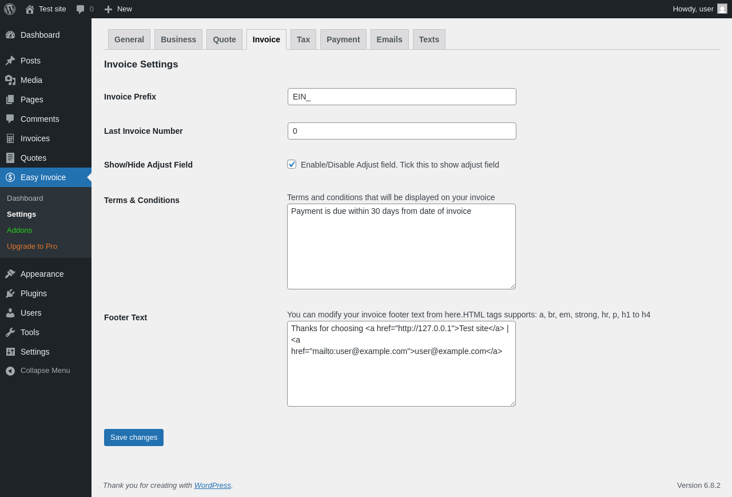Click the plus icon beside New
Image resolution: width=732 pixels, height=497 pixels.
109,9
